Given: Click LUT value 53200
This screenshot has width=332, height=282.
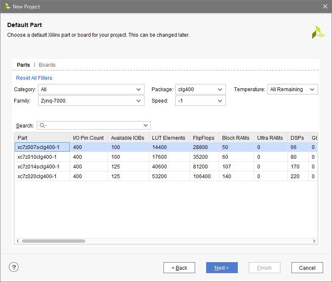Looking at the screenshot, I should (159, 176).
